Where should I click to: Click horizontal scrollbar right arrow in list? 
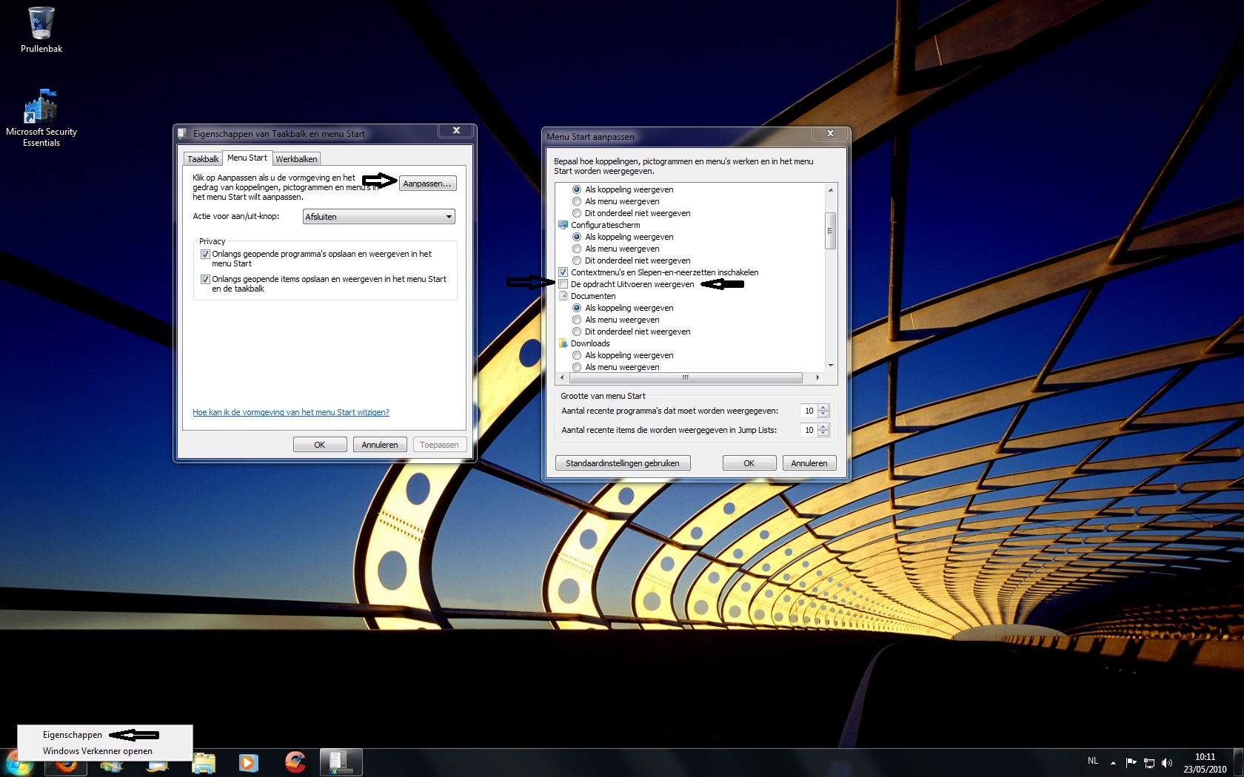(817, 377)
